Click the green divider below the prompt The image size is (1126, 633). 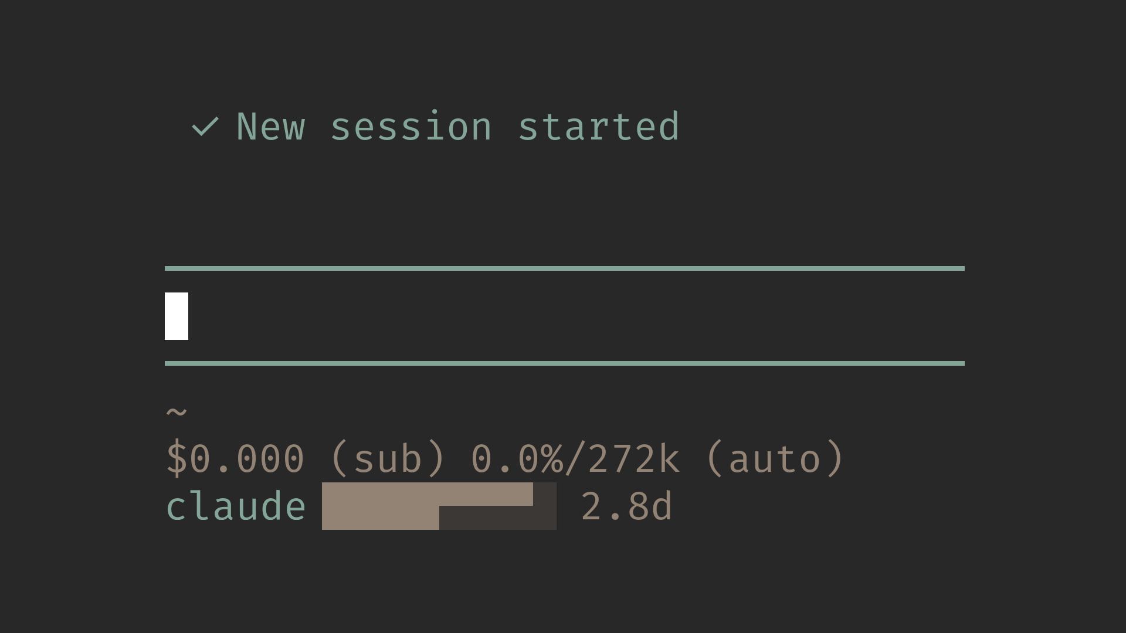point(565,363)
